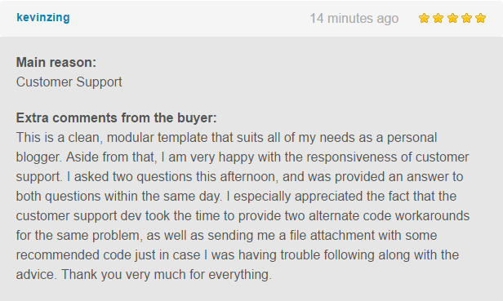Click the line starting 'customer support dev took'

243,215
